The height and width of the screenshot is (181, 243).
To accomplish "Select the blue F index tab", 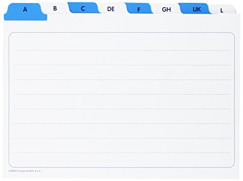I will pos(139,9).
